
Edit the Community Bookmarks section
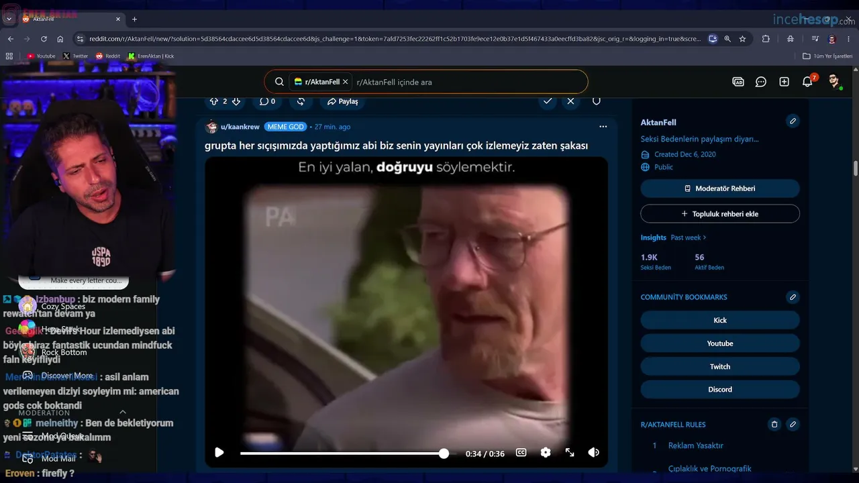(x=793, y=297)
